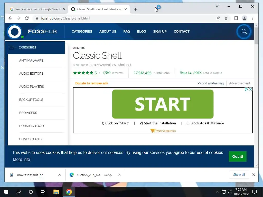This screenshot has width=263, height=197.
Task: Open the notification center icon
Action: [x=255, y=192]
